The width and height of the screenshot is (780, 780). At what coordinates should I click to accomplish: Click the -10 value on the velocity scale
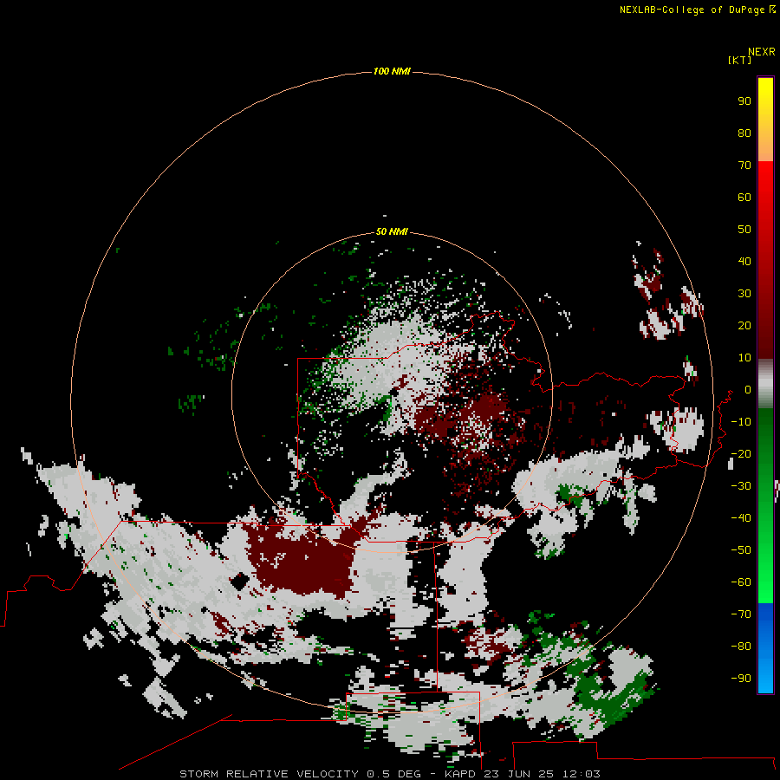(x=741, y=422)
